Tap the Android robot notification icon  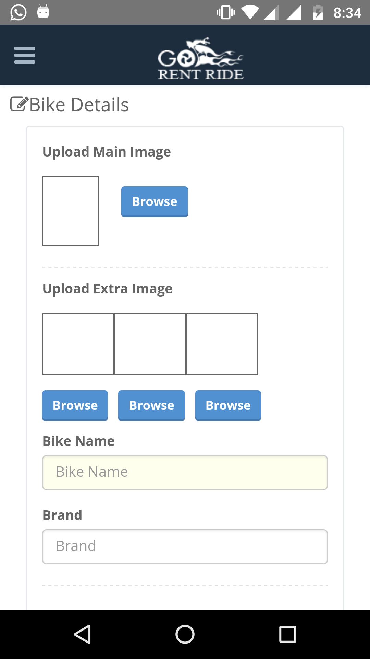pyautogui.click(x=43, y=12)
